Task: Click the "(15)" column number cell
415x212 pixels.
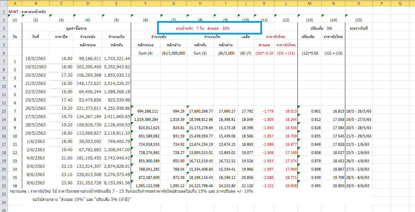Action: pyautogui.click(x=358, y=20)
